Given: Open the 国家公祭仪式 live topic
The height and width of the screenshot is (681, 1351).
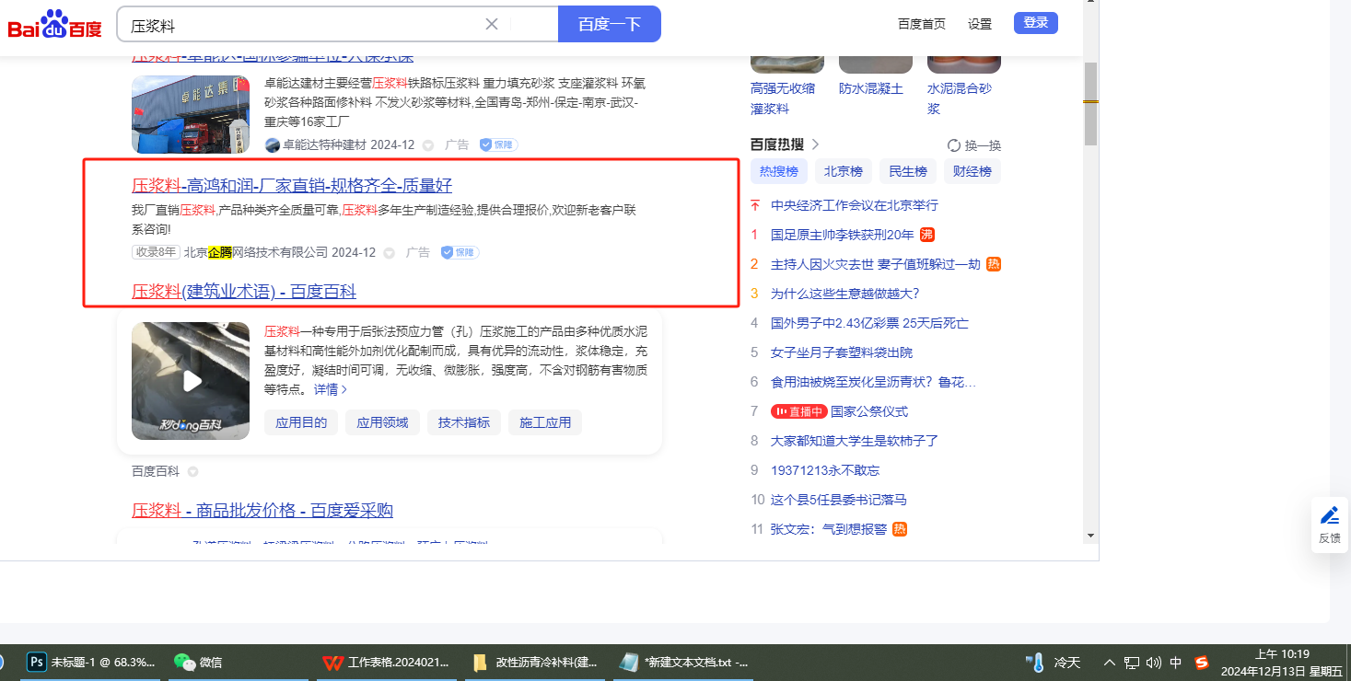Looking at the screenshot, I should (x=869, y=411).
